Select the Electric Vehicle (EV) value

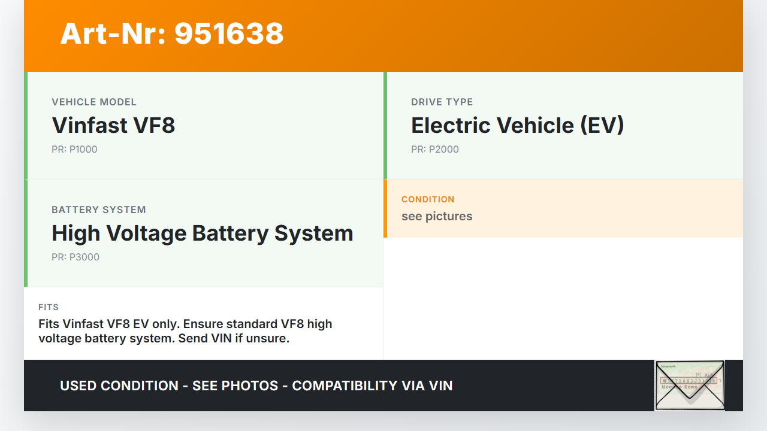click(x=517, y=125)
